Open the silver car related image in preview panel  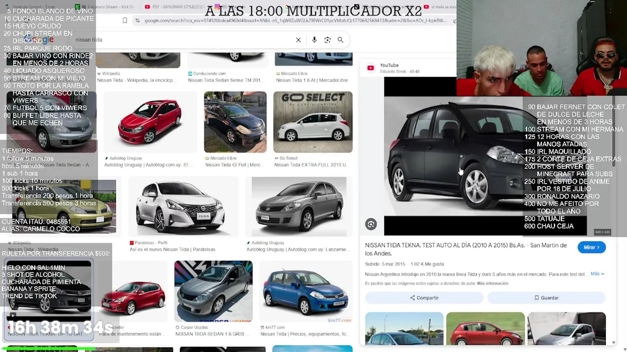[x=567, y=329]
